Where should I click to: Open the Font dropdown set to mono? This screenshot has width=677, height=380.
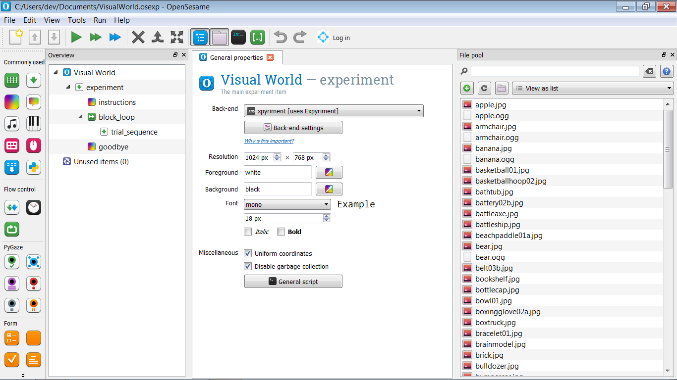pyautogui.click(x=287, y=204)
